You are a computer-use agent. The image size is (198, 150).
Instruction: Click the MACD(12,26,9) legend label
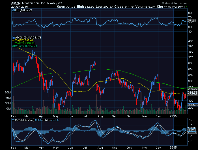(25, 120)
